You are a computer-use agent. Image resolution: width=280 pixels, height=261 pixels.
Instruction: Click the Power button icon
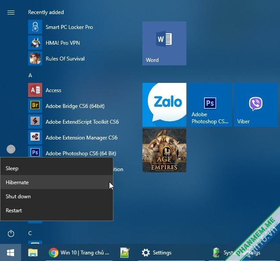click(x=11, y=233)
